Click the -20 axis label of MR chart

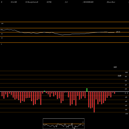click(126, 97)
